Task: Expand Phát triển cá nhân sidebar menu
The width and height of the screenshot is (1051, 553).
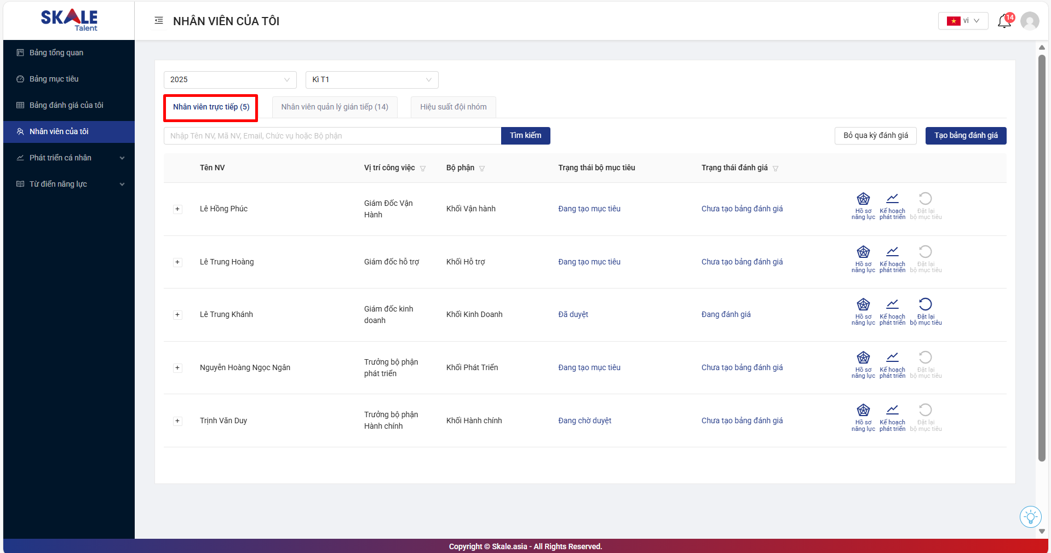Action: click(68, 158)
